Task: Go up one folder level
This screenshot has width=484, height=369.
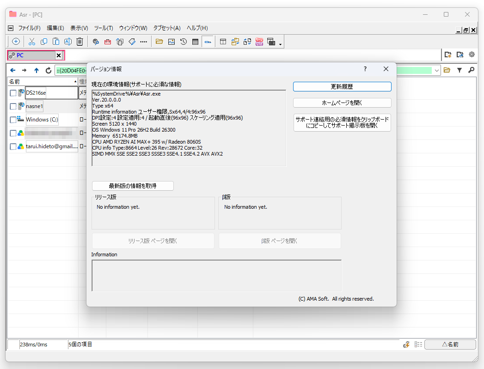Action: (37, 70)
